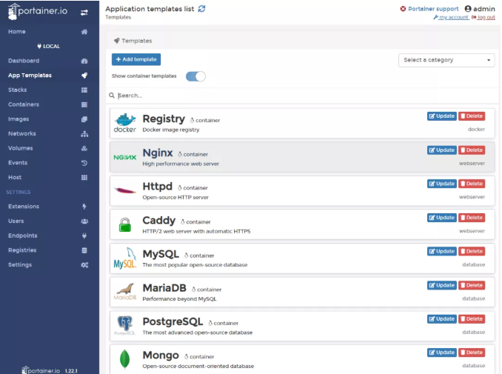The width and height of the screenshot is (502, 374).
Task: Click the Mongo leaf logo
Action: (124, 359)
